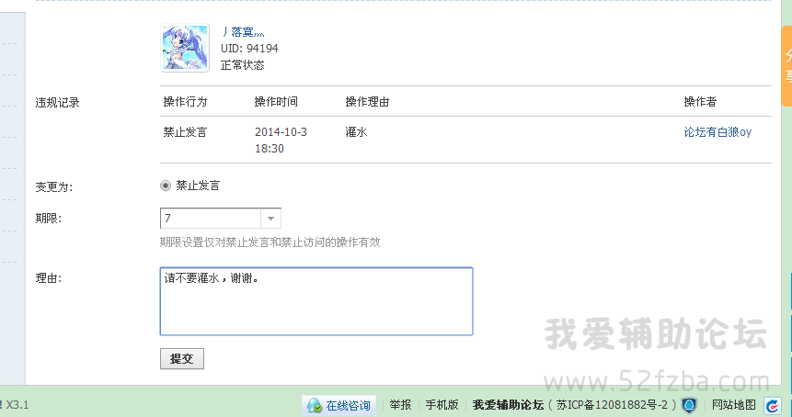This screenshot has height=417, width=792.
Task: Select the 禁止发言 record cell
Action: point(186,132)
